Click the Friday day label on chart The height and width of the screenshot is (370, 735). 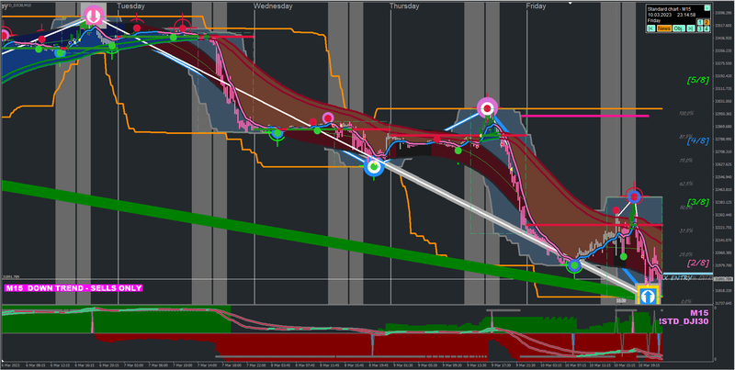tap(536, 6)
